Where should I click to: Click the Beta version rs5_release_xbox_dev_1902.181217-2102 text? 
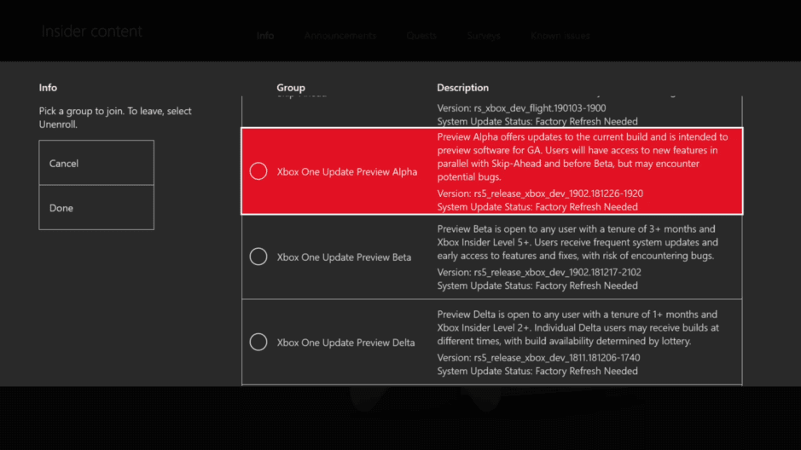pyautogui.click(x=539, y=273)
